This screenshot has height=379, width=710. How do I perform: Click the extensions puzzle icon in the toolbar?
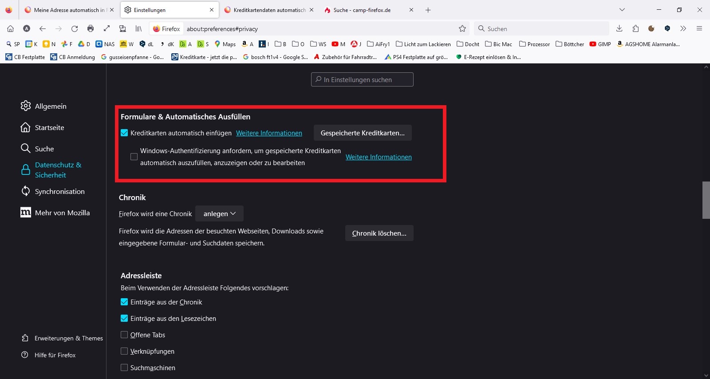(635, 29)
